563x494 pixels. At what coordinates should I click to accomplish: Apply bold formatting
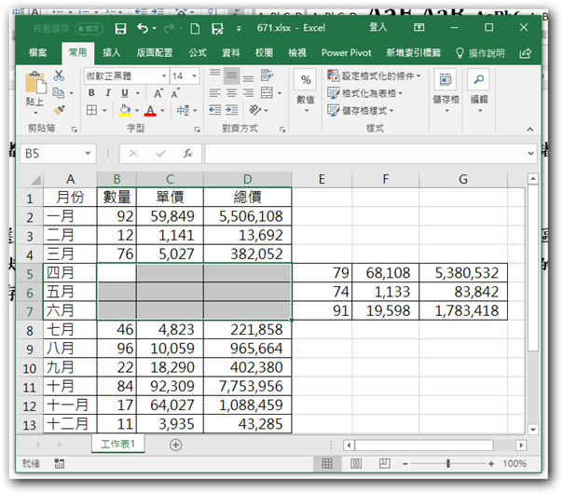tap(91, 93)
